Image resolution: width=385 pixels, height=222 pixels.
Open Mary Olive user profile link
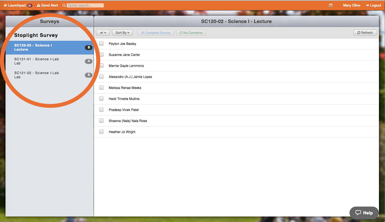352,6
